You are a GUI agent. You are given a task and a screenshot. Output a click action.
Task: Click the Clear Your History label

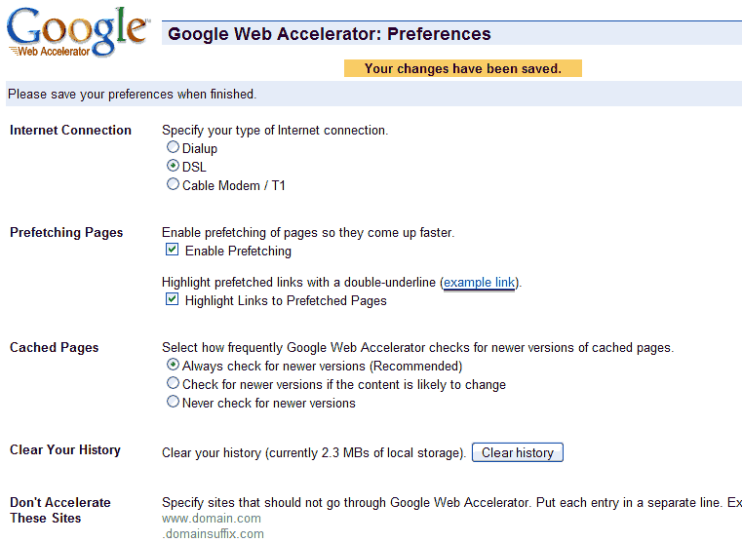tap(65, 449)
